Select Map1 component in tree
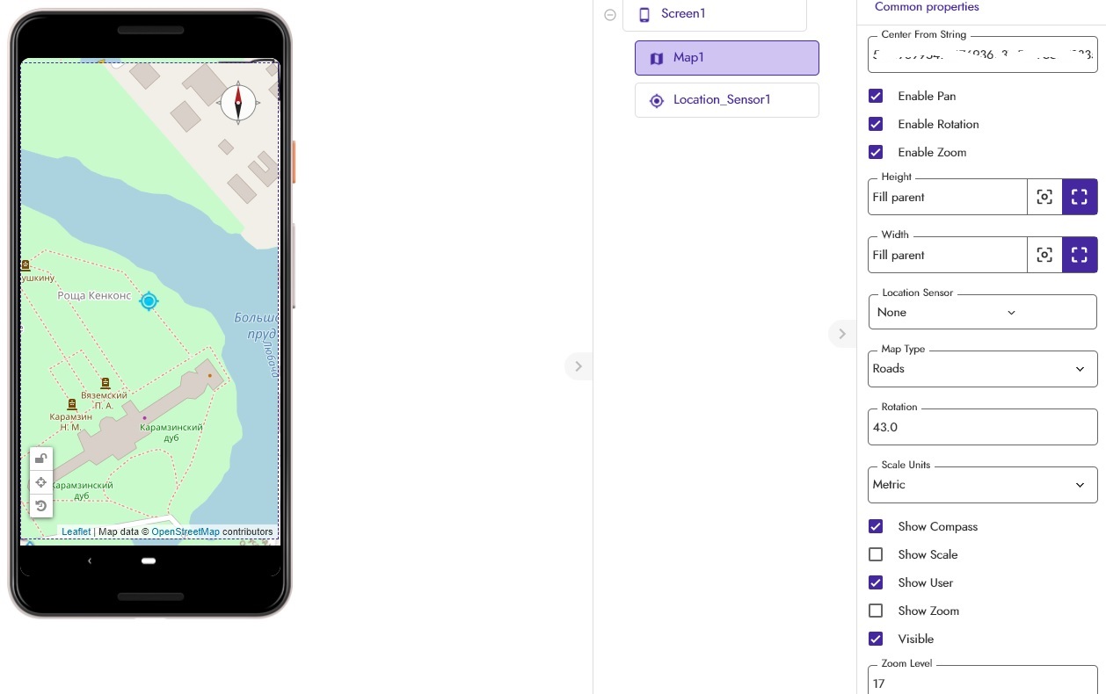Screen dimensions: 1106x694 [726, 58]
